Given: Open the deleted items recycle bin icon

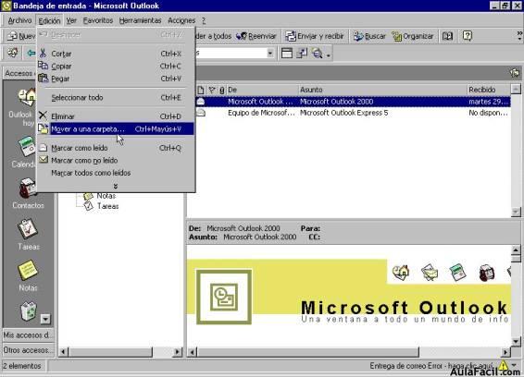Looking at the screenshot, I should pos(28,311).
